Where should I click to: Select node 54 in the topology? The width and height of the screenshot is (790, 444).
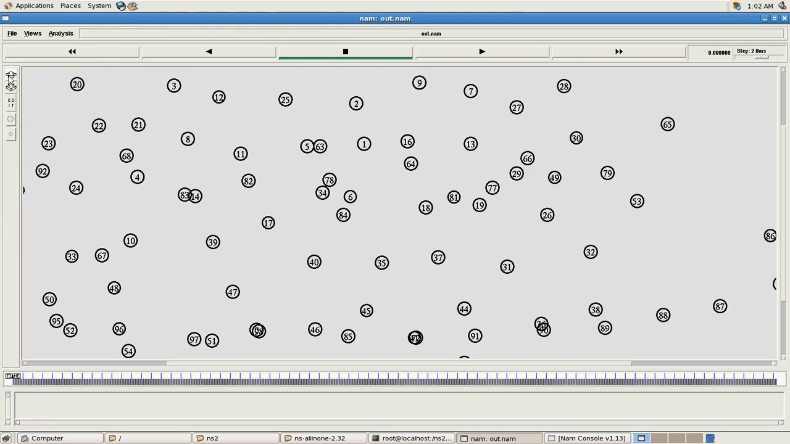[x=128, y=351]
